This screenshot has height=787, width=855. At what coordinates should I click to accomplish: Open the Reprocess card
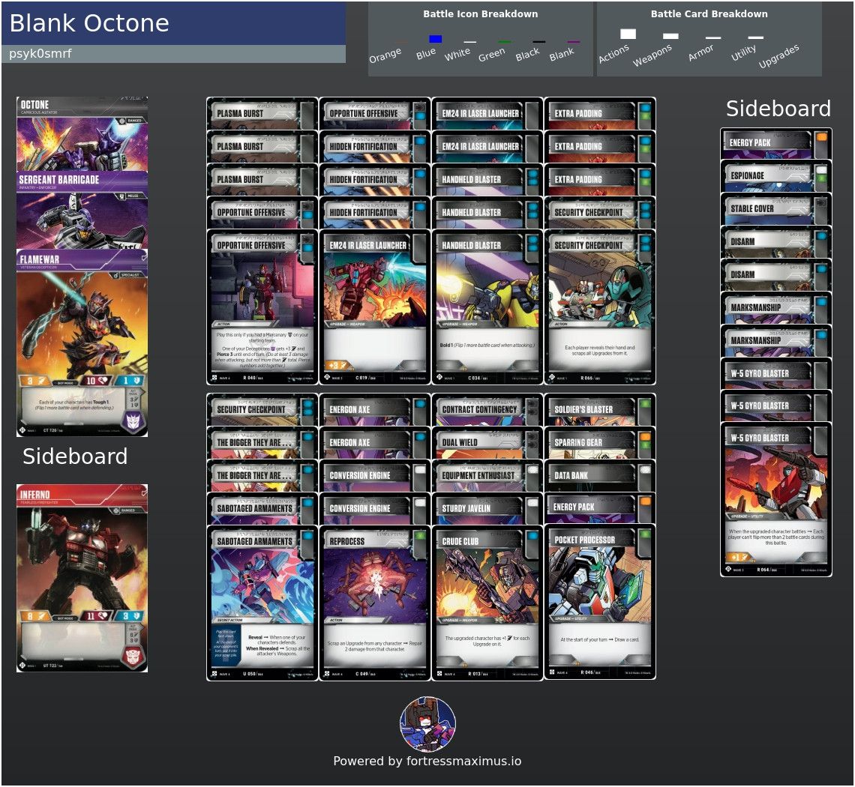tap(374, 603)
